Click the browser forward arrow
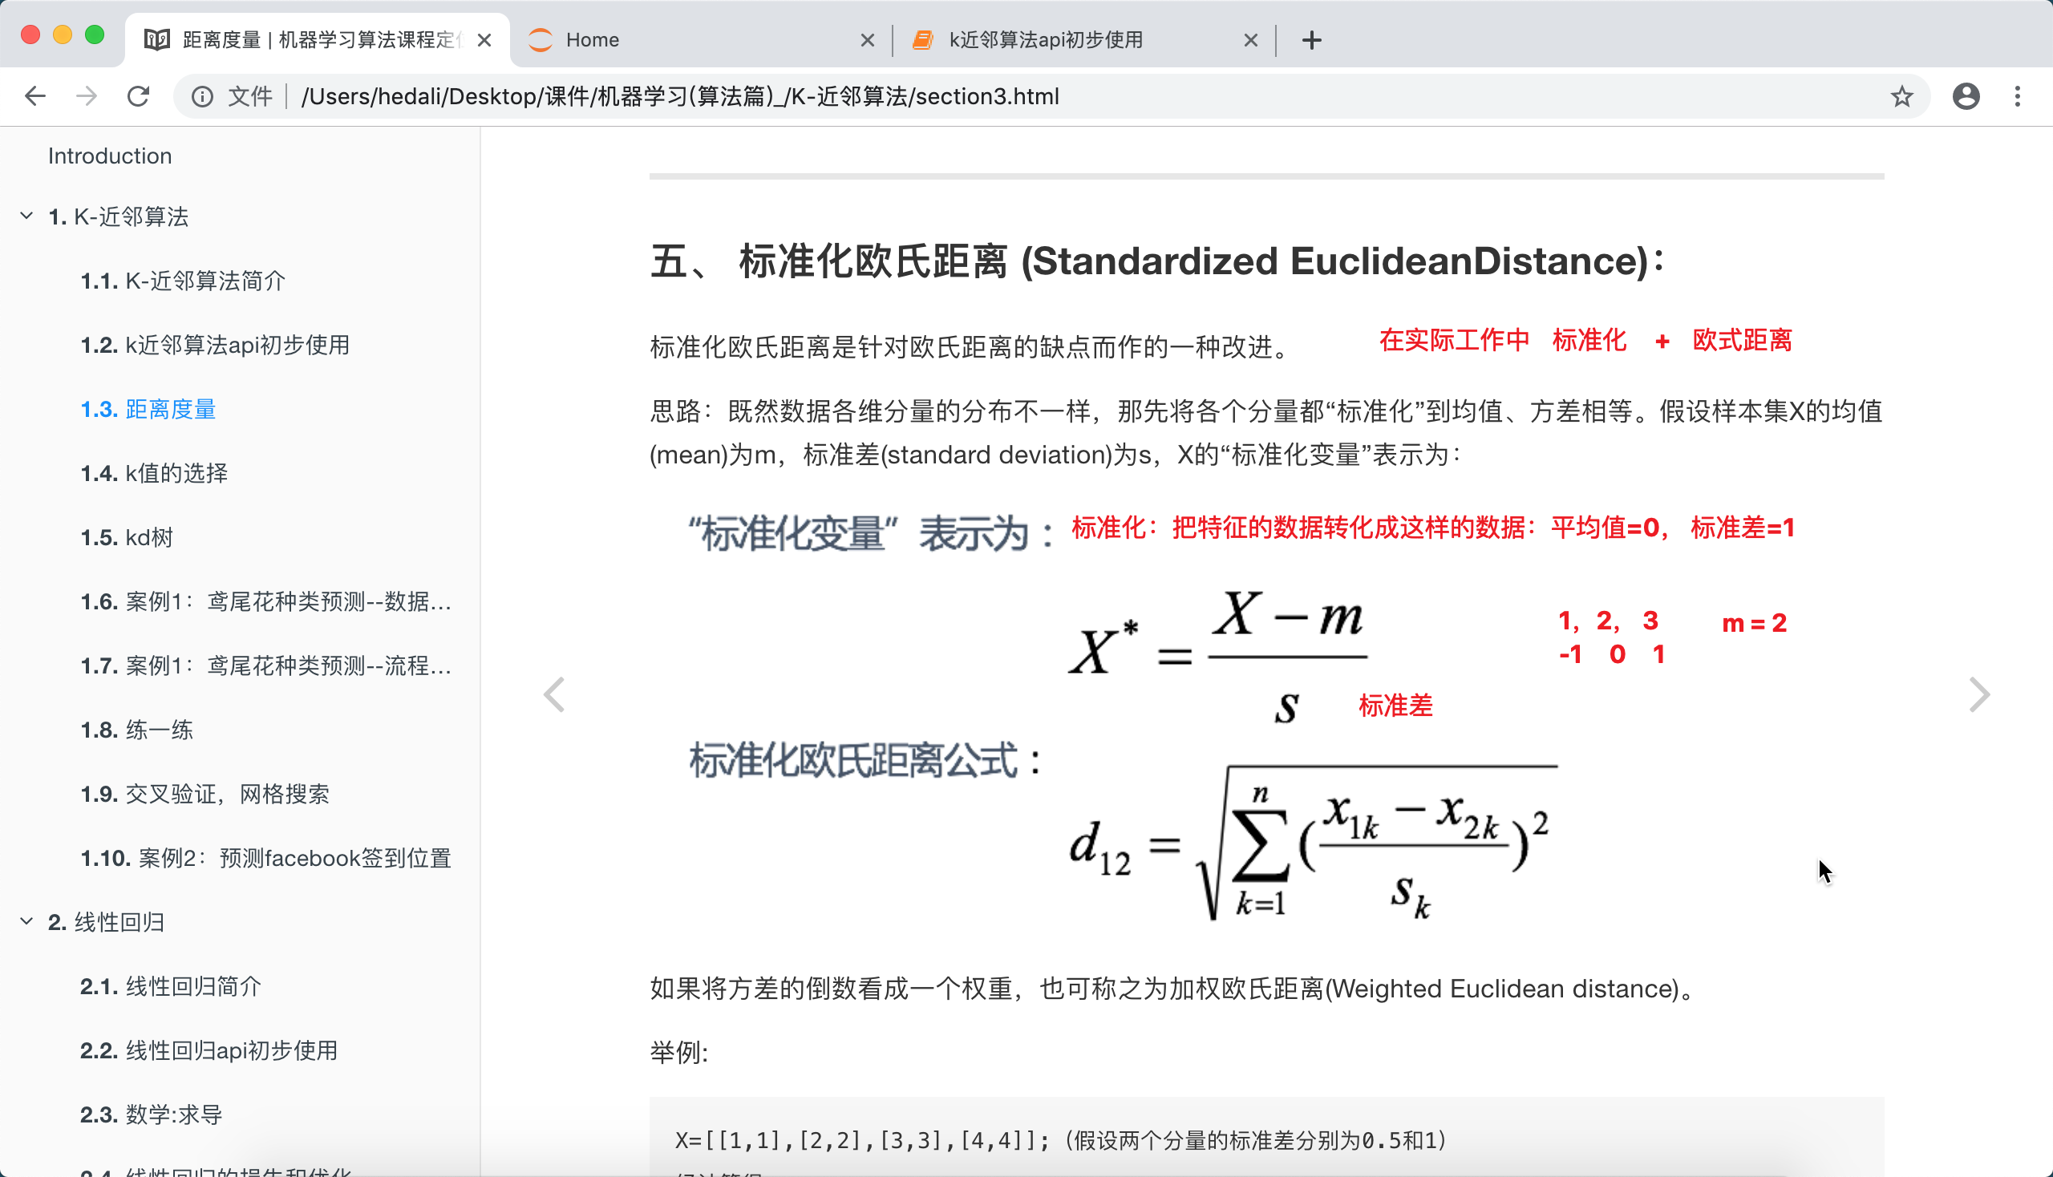Screen dimensions: 2053x1177 pos(87,96)
